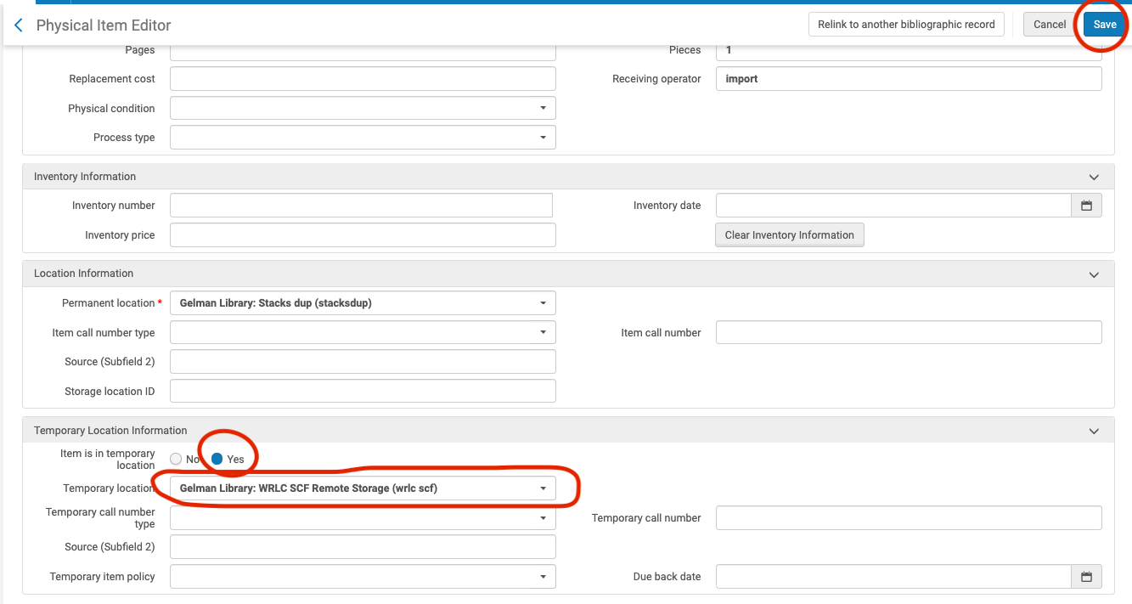Open the Due back date calendar picker
Screen dimensions: 1132x604
[x=1086, y=577]
